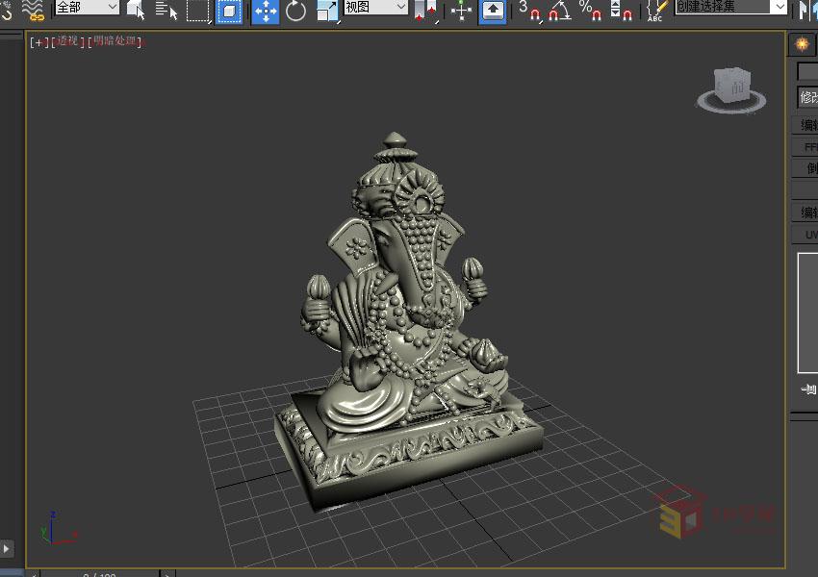Click the 倒角 modifier button

pos(810,168)
